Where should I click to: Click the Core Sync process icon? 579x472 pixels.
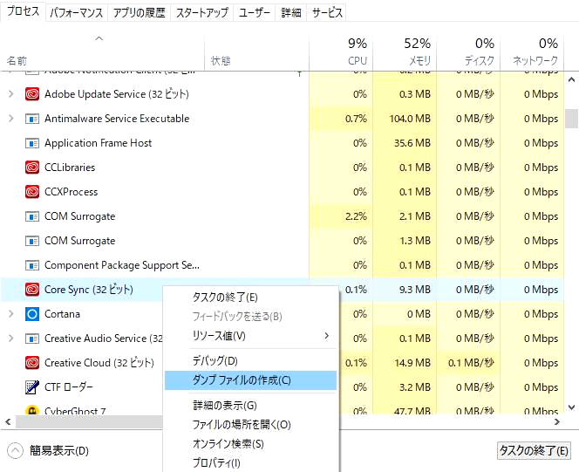[32, 290]
